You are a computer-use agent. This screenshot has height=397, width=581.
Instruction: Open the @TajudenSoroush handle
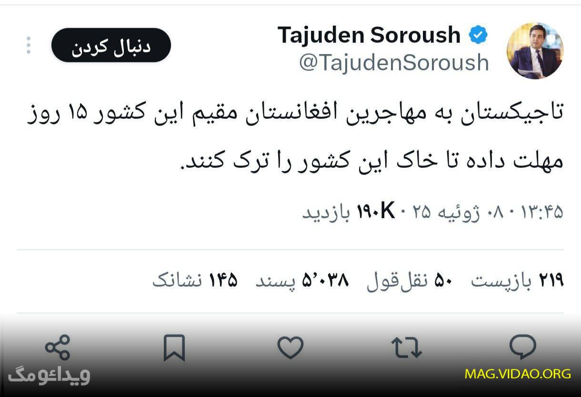point(394,63)
